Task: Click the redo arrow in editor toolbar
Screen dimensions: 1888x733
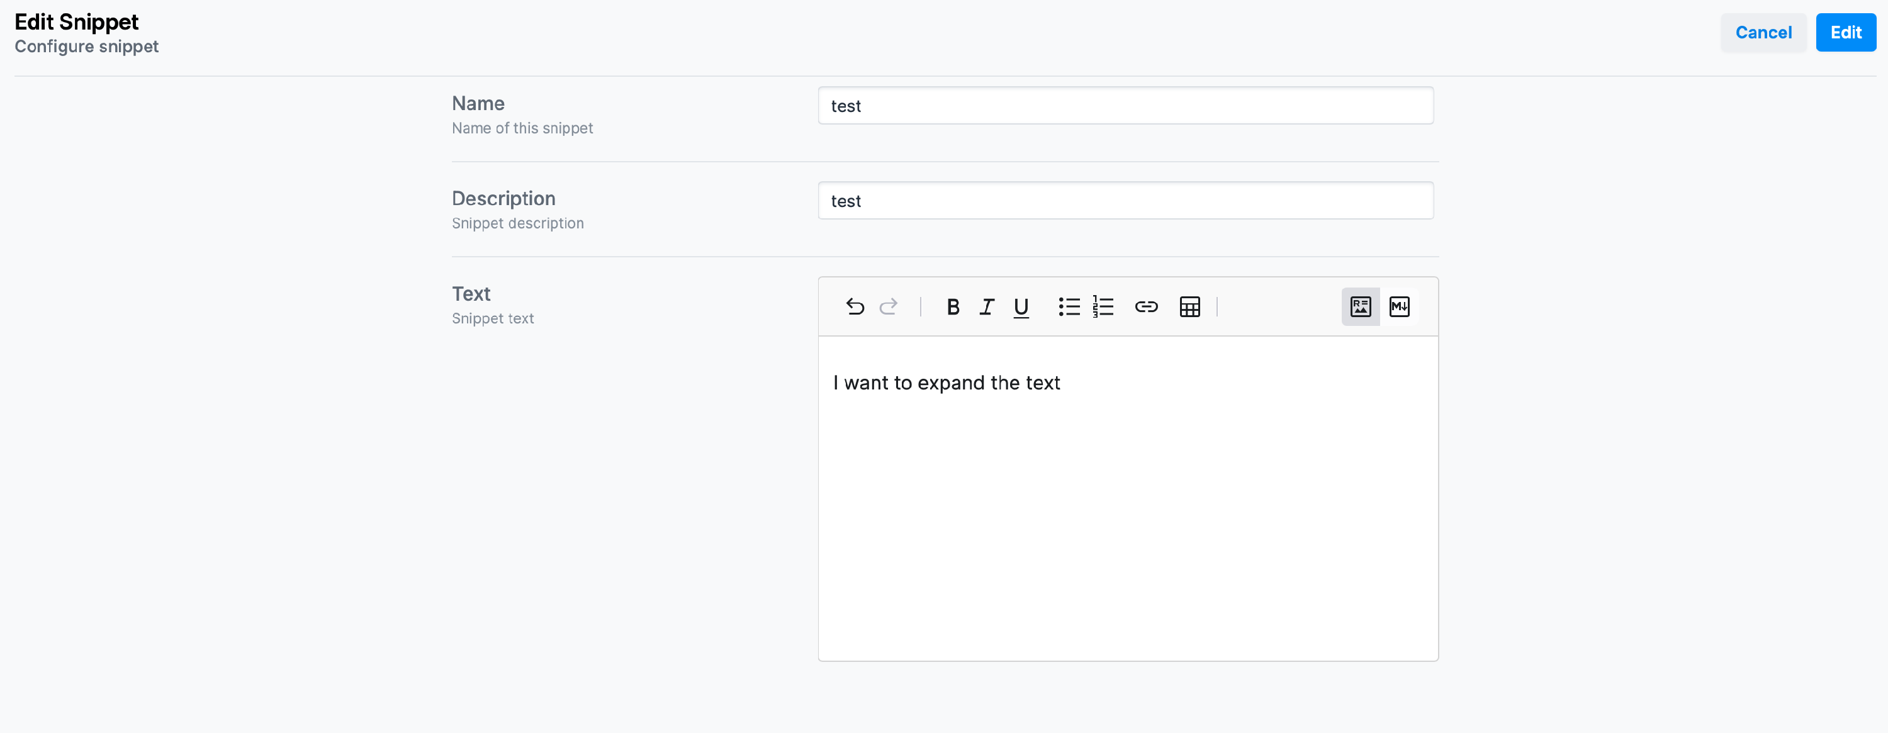Action: [888, 306]
